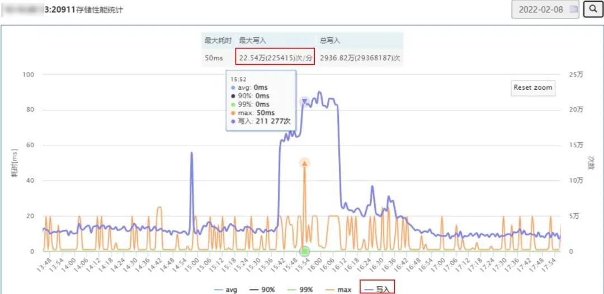The height and width of the screenshot is (294, 604).
Task: Click the 2936.82万(29368187)次 total cell
Action: pos(360,57)
